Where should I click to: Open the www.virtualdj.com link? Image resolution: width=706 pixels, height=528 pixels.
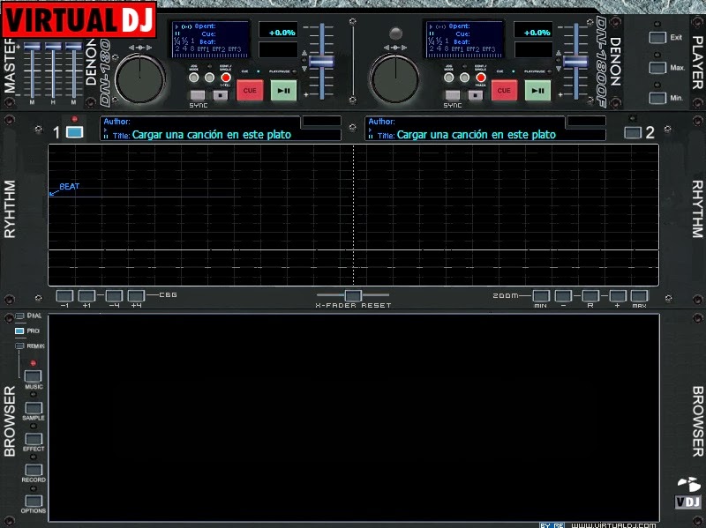[613, 524]
